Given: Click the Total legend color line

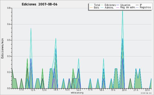Looking at the screenshot, I should (91, 5).
